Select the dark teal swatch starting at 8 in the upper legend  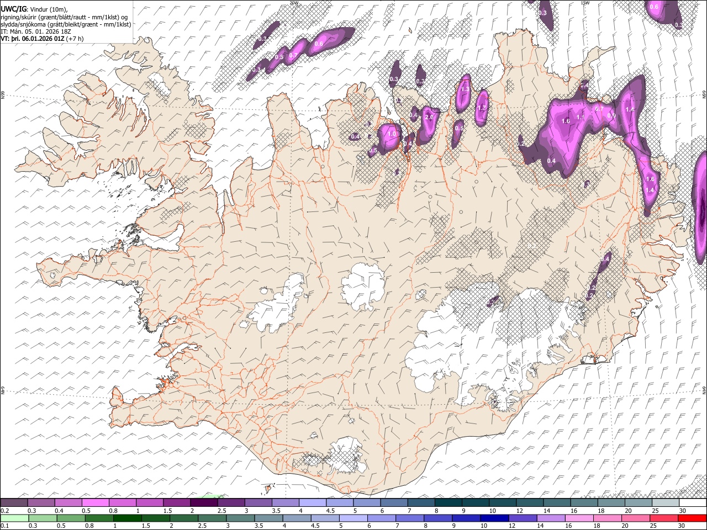point(447,502)
